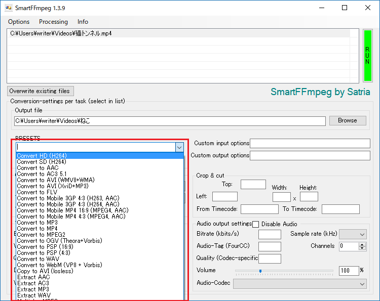Choose Extract AAC preset
The height and width of the screenshot is (301, 380).
[100, 277]
